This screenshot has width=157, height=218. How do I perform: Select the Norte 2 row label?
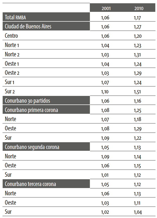click(x=12, y=54)
